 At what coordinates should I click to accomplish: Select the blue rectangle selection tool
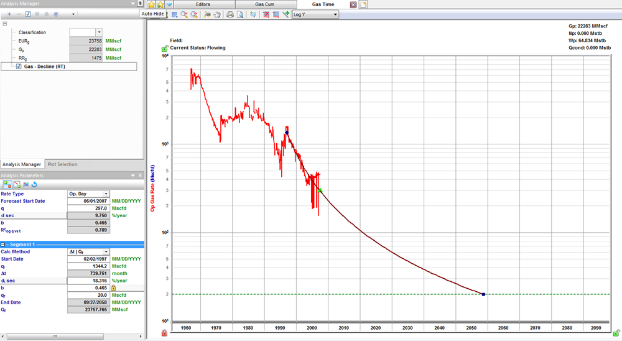coord(175,15)
